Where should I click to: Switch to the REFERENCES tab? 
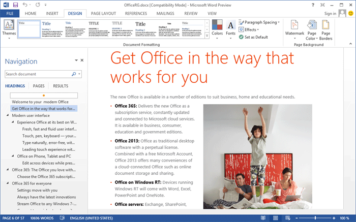click(136, 13)
